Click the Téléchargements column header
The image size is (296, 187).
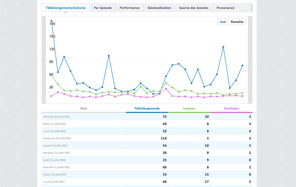click(x=147, y=108)
